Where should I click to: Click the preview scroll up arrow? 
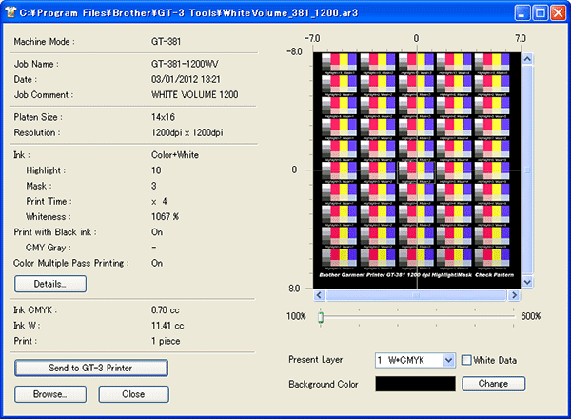click(x=526, y=58)
